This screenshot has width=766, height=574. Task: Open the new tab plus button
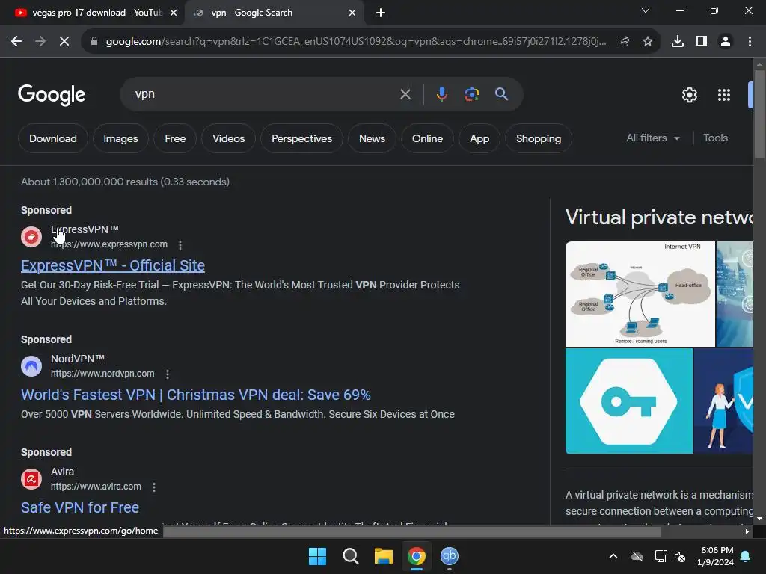pos(381,13)
